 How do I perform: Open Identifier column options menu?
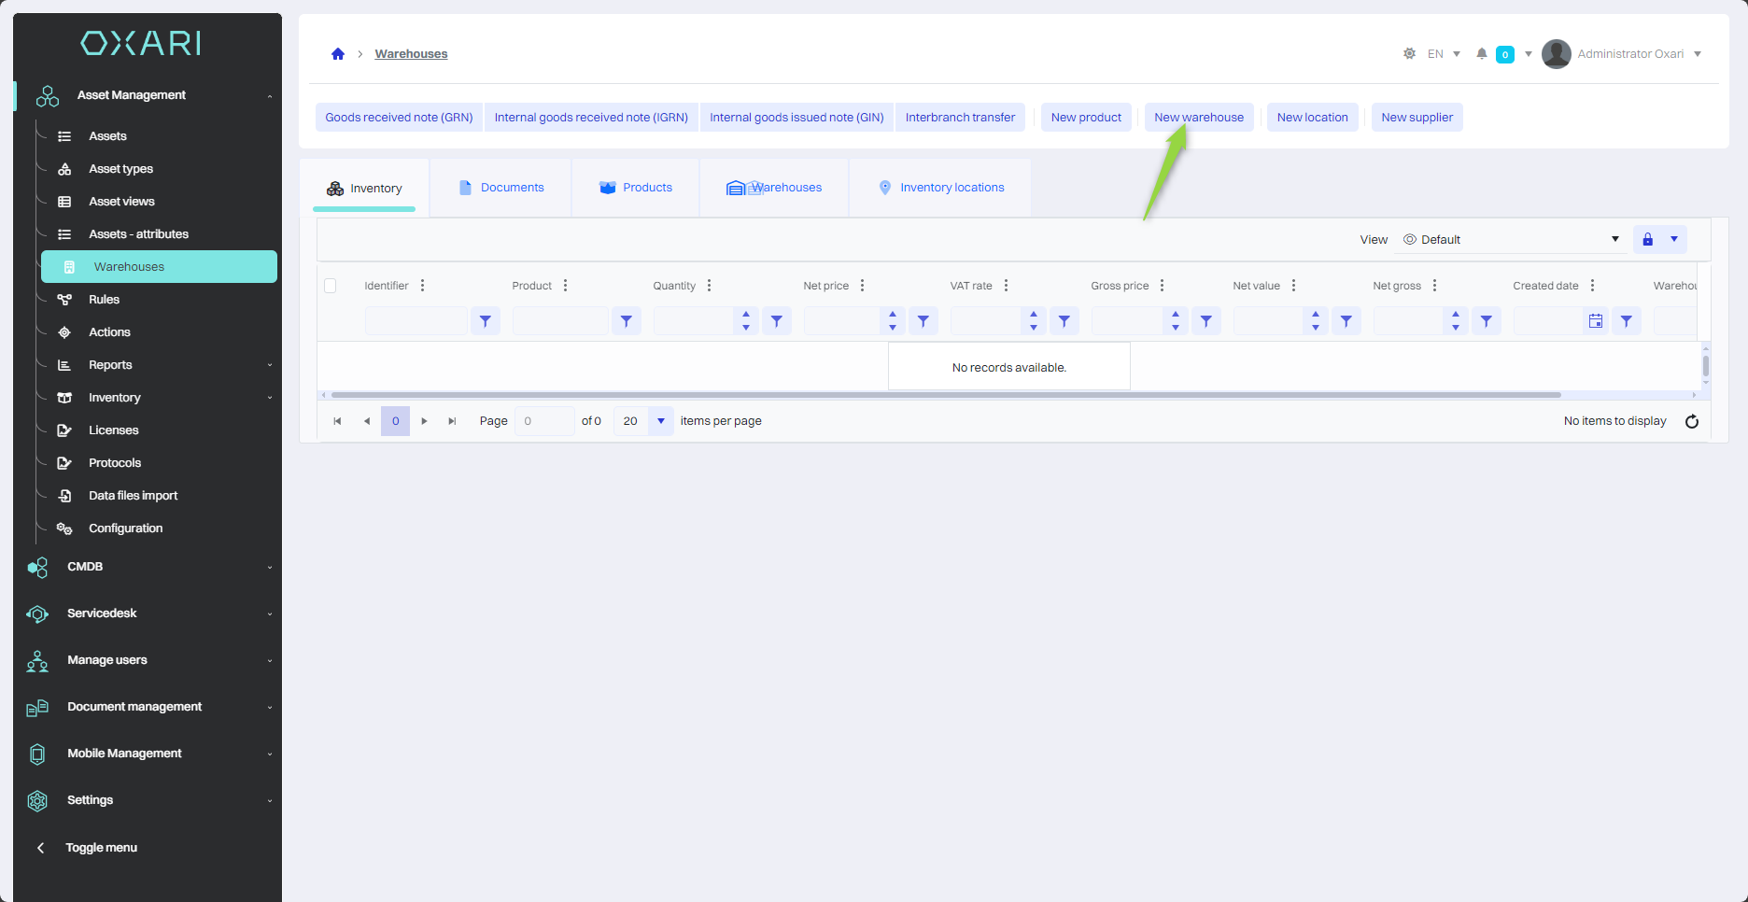tap(423, 286)
